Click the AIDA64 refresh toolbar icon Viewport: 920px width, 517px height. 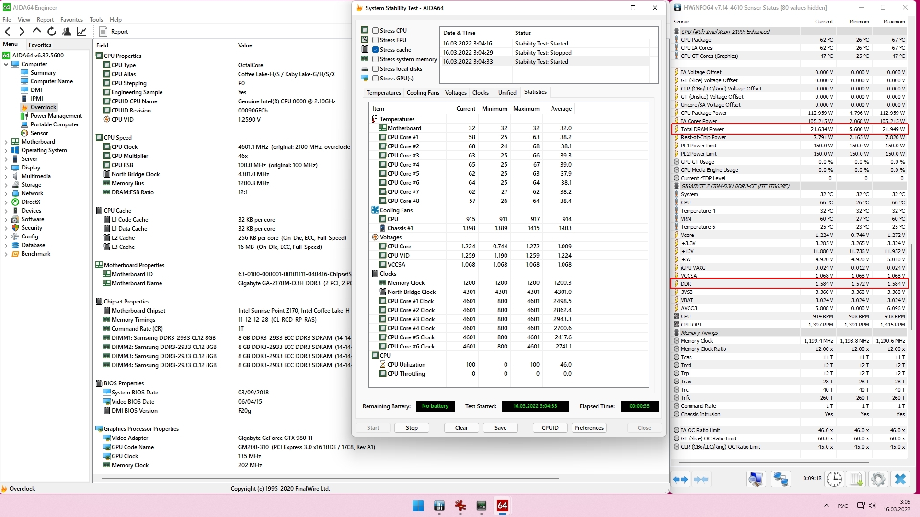tap(52, 32)
